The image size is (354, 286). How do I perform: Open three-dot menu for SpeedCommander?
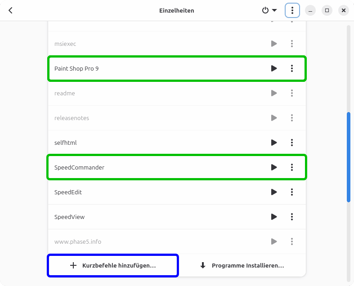tap(292, 167)
